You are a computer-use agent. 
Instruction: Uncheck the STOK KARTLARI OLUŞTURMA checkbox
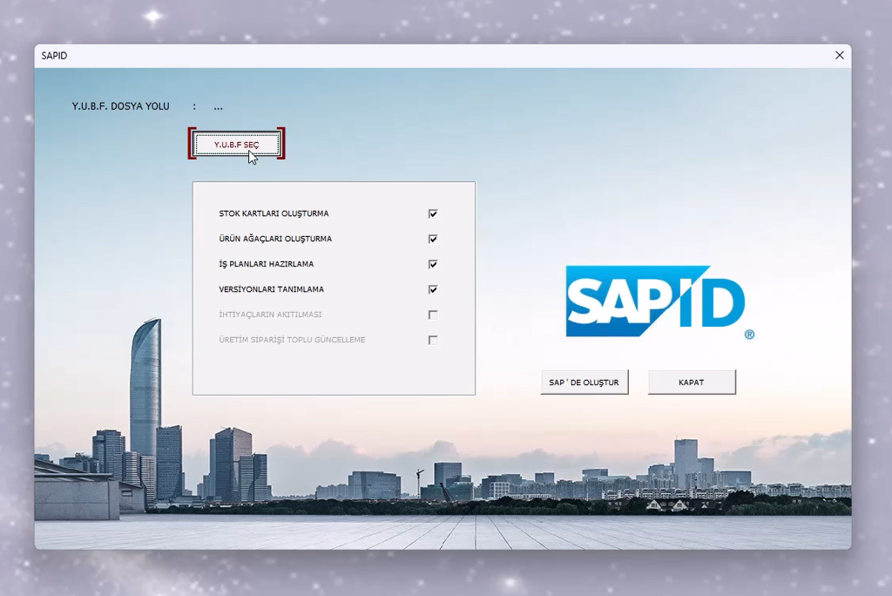[x=433, y=213]
